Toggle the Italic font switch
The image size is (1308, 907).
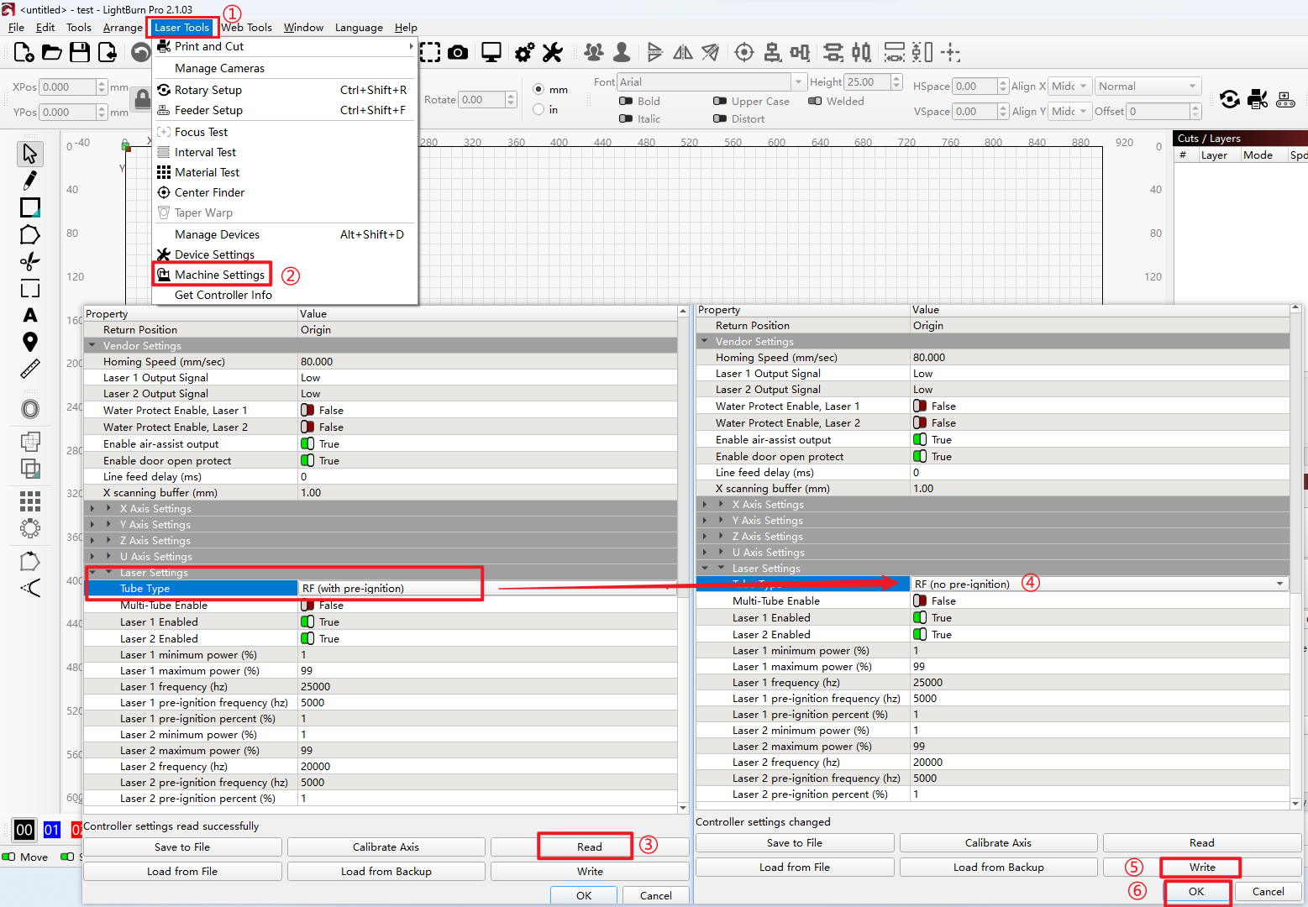click(626, 118)
